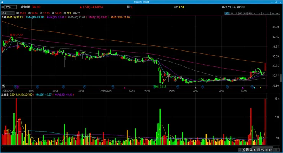Click the volume MA(66) 45.67 label

click(44, 95)
